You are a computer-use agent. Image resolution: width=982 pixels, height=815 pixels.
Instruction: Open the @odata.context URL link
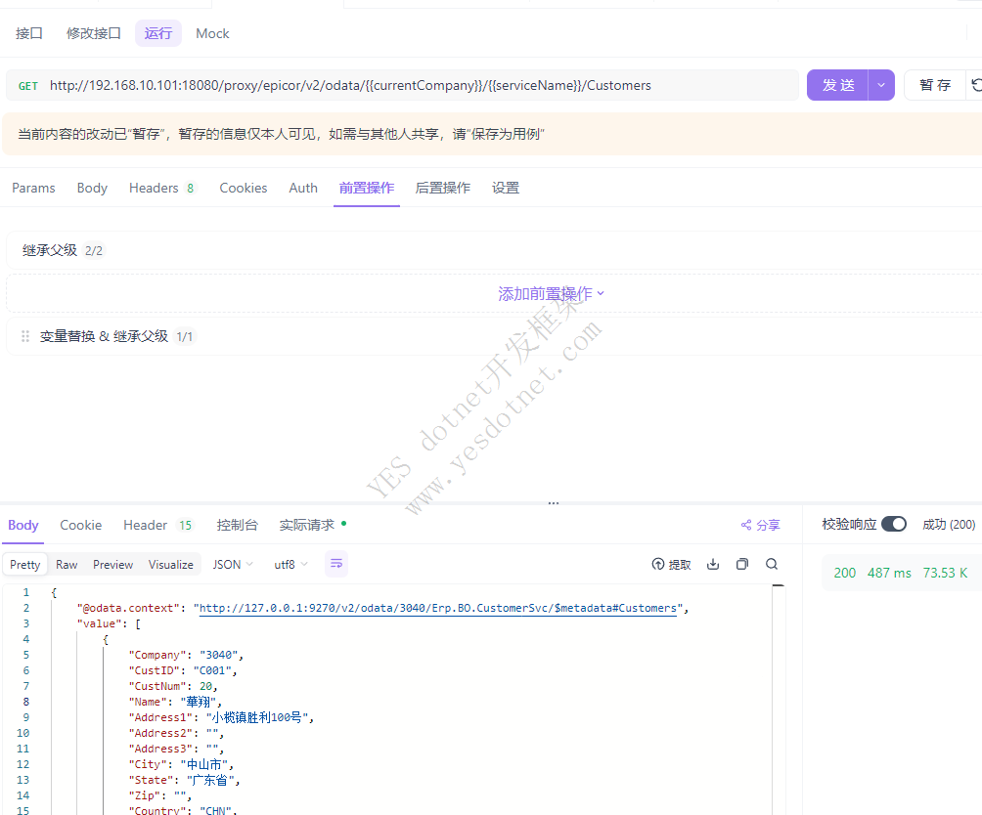pyautogui.click(x=438, y=608)
